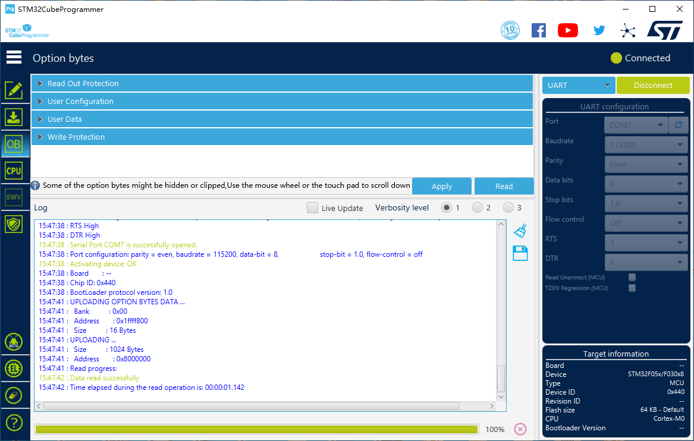Click the log horizontal scrollbar
Image resolution: width=694 pixels, height=441 pixels.
[251, 406]
